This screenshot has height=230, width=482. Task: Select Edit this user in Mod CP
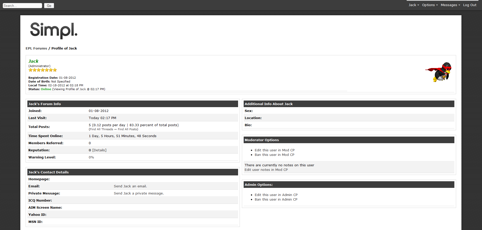pos(274,150)
